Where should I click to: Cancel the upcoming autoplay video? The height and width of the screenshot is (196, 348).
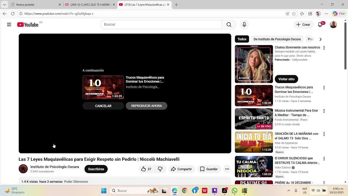(103, 106)
